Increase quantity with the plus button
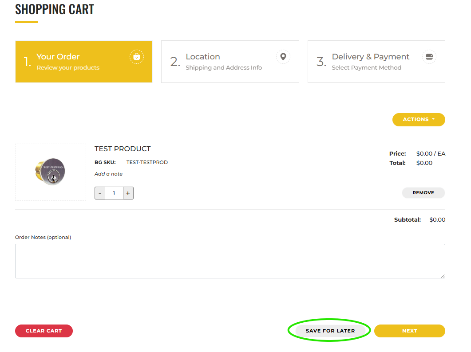 (128, 193)
